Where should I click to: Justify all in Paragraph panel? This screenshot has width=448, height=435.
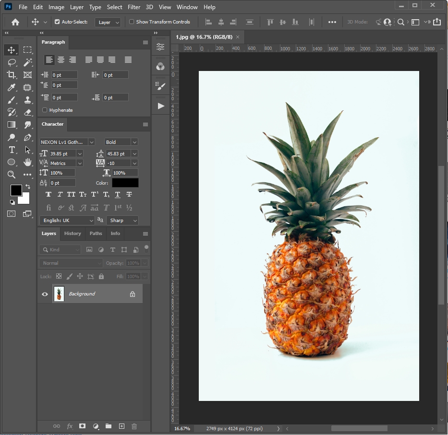pos(128,59)
